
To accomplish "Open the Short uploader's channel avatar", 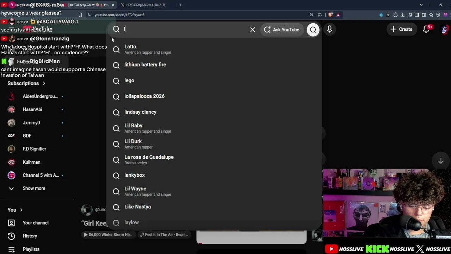I will coord(87,210).
